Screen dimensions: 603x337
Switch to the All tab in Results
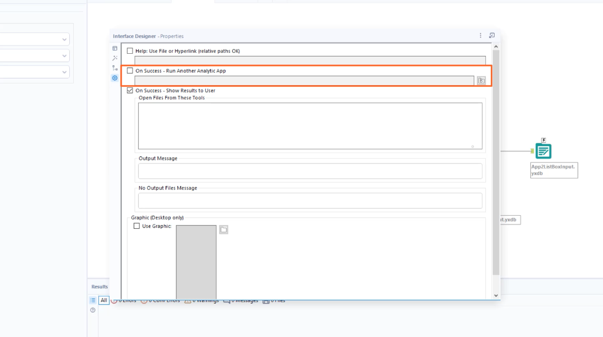103,300
